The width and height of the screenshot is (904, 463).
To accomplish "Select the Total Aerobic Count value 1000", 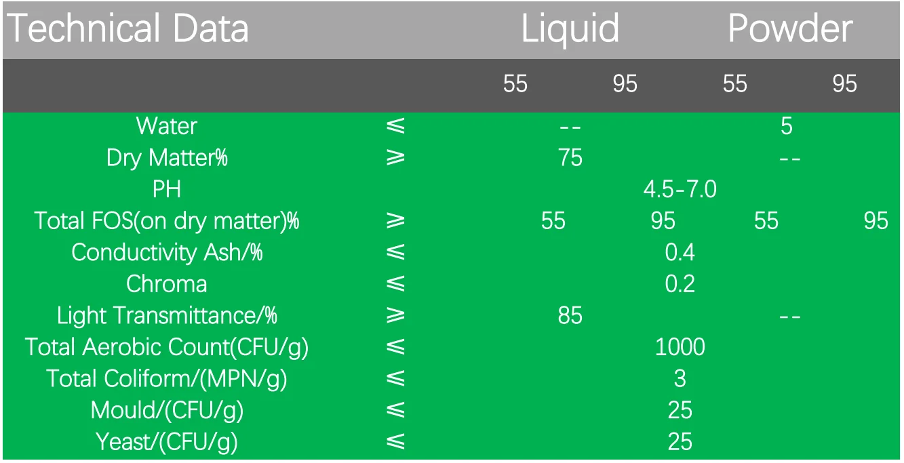I will [x=680, y=347].
